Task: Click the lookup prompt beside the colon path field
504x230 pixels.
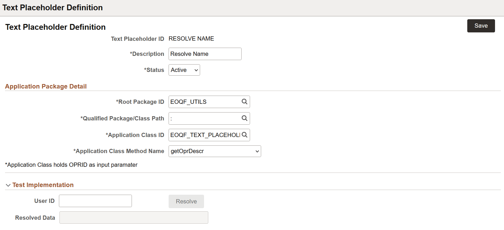Action: pyautogui.click(x=244, y=118)
